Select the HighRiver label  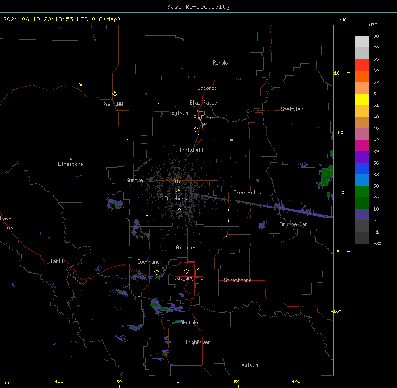point(198,342)
